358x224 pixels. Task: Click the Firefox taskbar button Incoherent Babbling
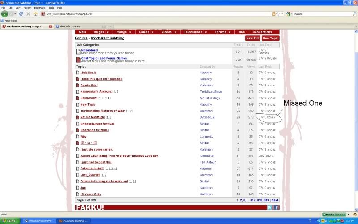[x=73, y=221]
